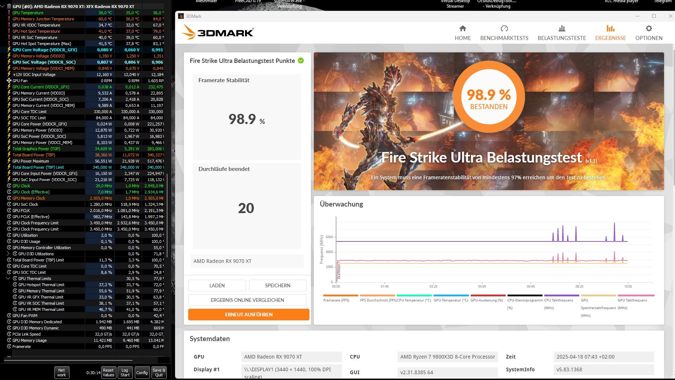Click the AMD Radeon RX 9070 XT field under results

(x=247, y=261)
